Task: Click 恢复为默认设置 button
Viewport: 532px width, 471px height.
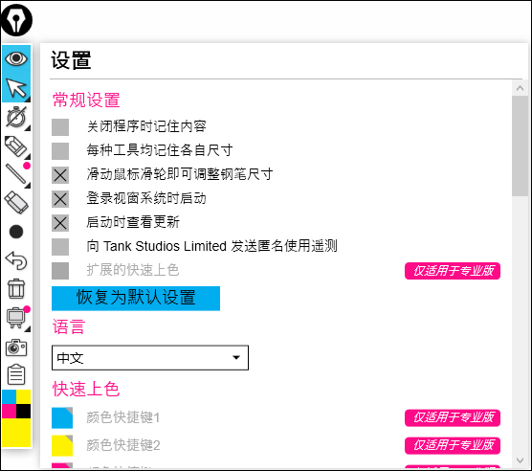Action: (x=136, y=299)
